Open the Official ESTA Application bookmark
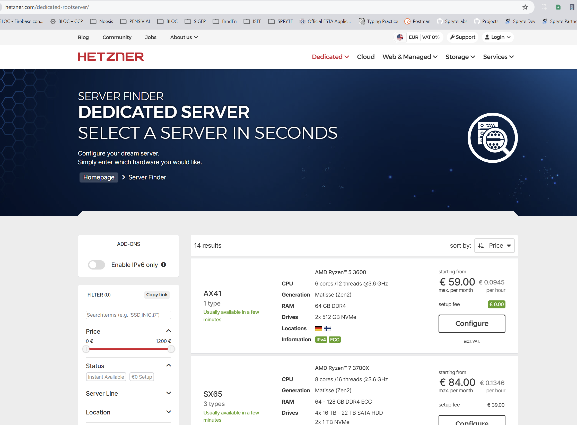The height and width of the screenshot is (425, 577). tap(325, 21)
